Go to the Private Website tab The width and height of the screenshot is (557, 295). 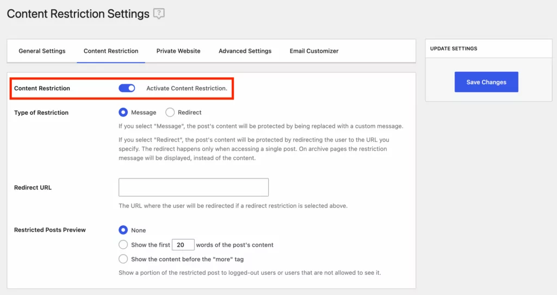(x=178, y=51)
